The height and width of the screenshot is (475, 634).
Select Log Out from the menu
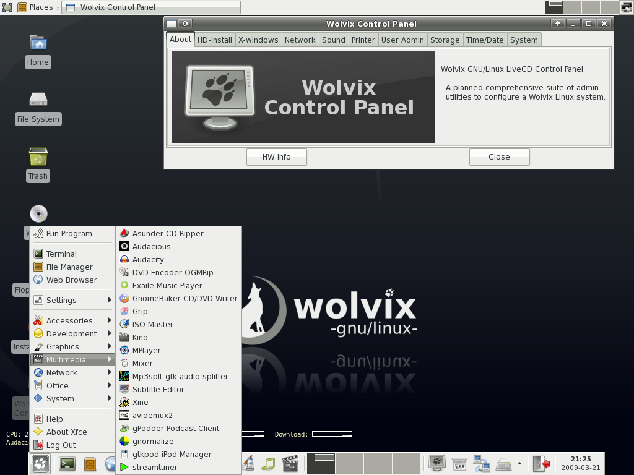(x=73, y=445)
